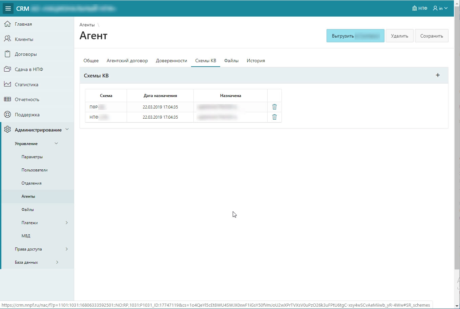460x309 pixels.
Task: Switch to the Общее tab
Action: click(91, 61)
